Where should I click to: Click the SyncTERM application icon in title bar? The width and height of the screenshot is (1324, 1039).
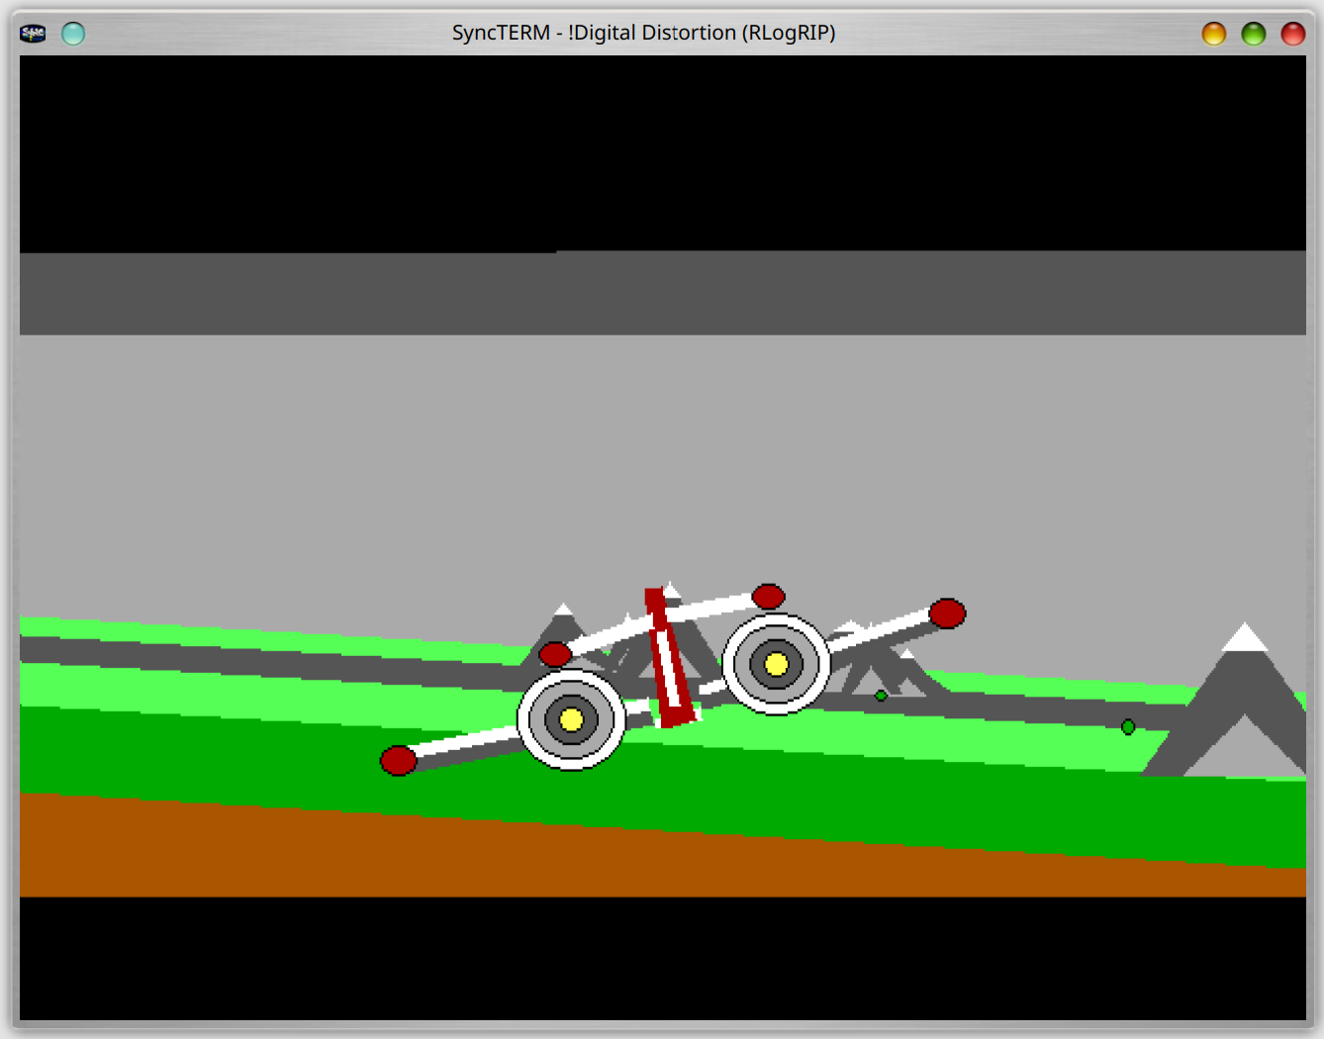pyautogui.click(x=33, y=34)
